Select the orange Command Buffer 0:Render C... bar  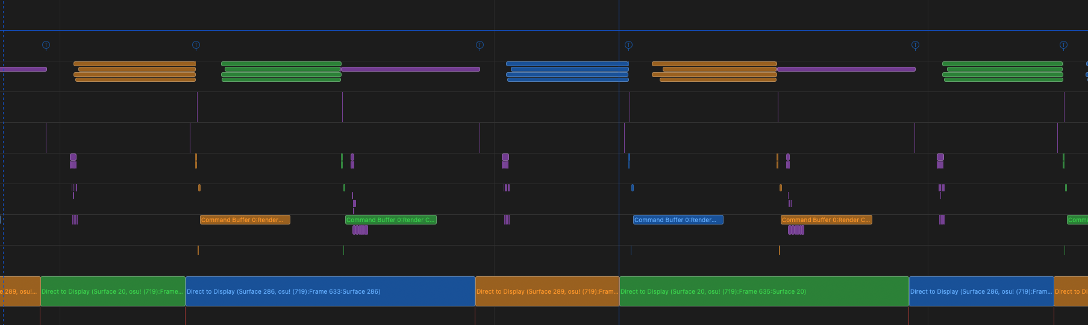pyautogui.click(x=827, y=220)
